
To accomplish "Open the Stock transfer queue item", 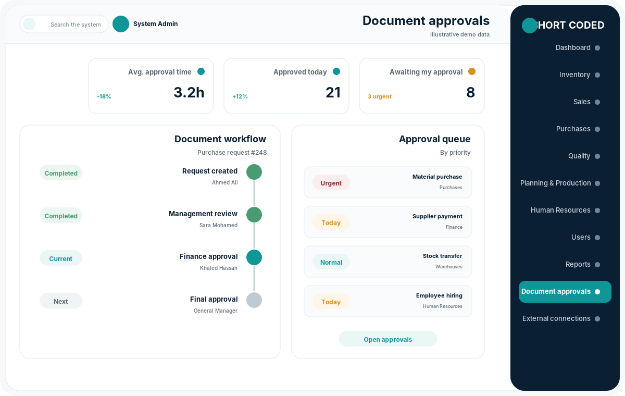I will (x=388, y=262).
